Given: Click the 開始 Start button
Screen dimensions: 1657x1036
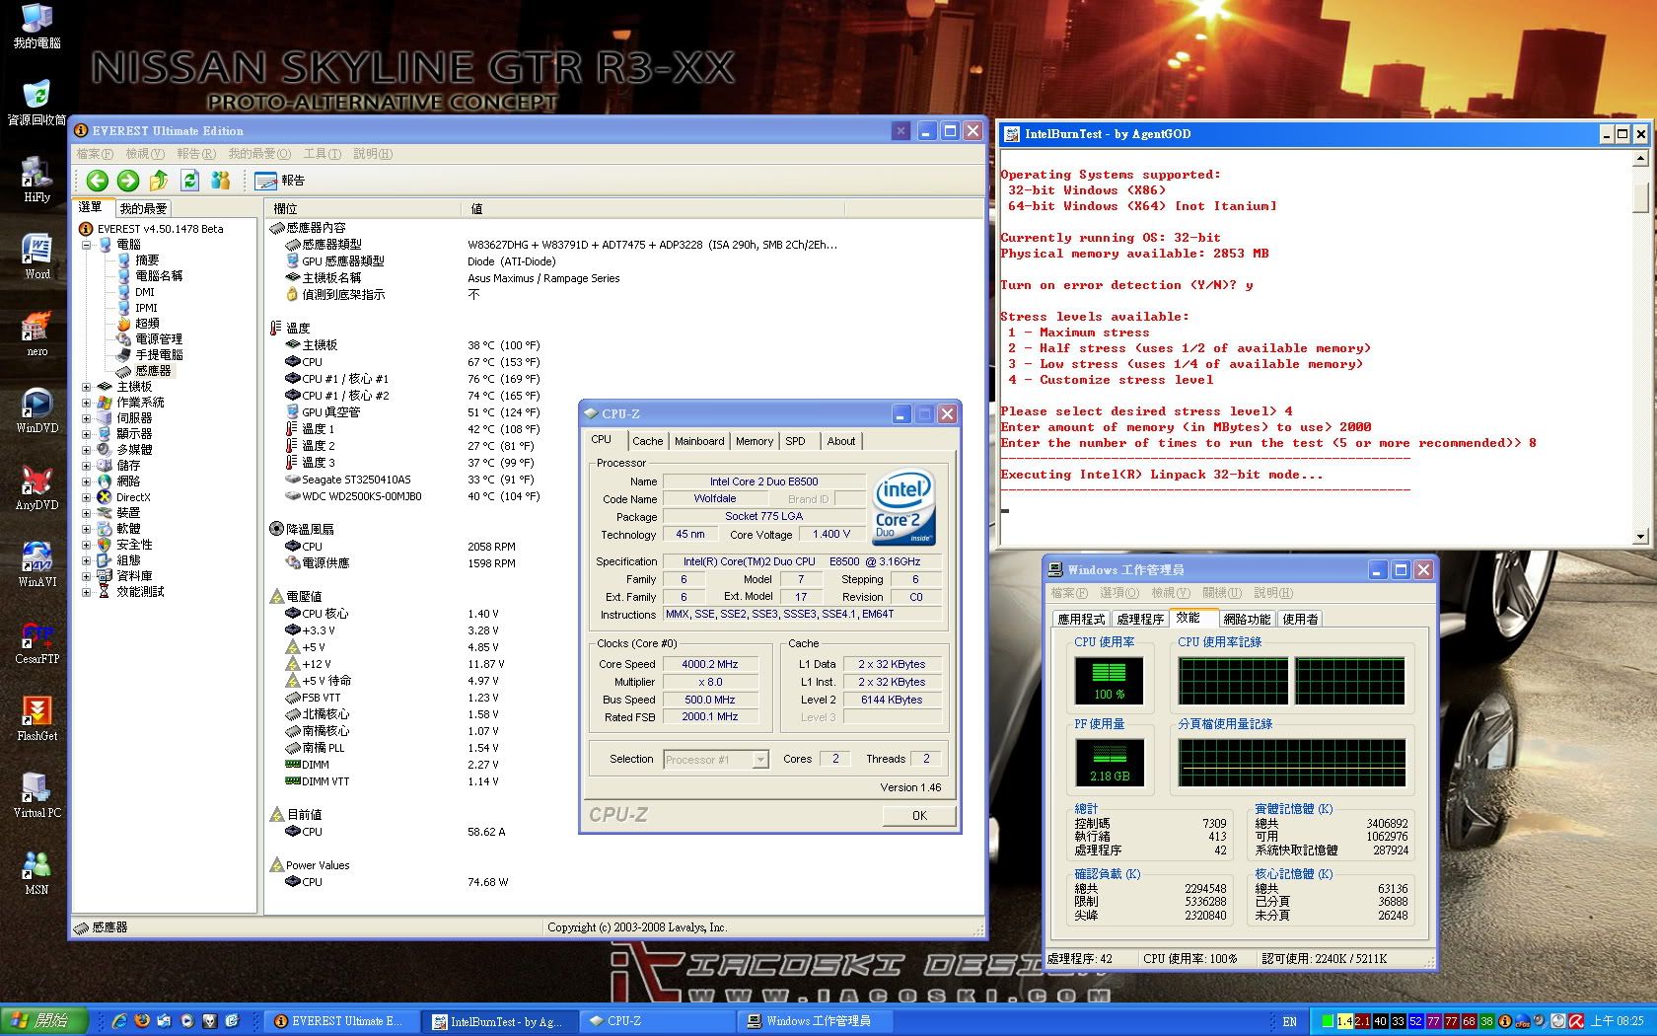Looking at the screenshot, I should point(44,1021).
